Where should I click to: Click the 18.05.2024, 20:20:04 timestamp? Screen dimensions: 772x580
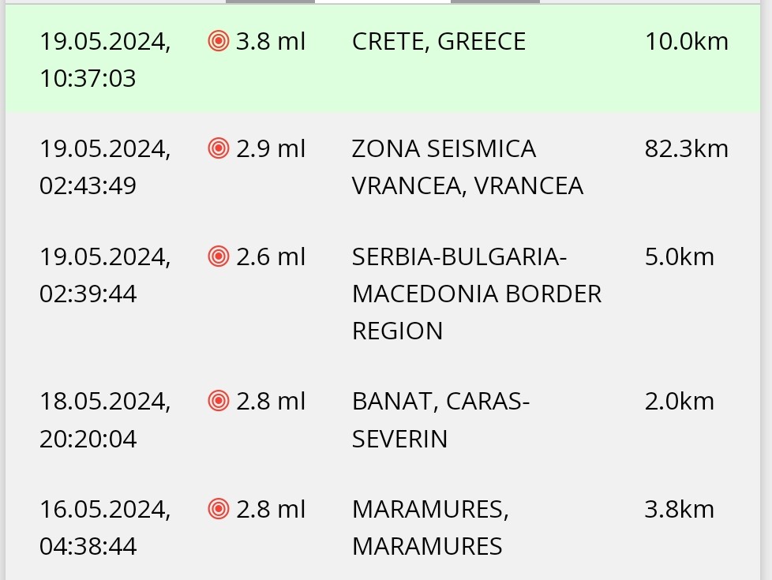104,420
